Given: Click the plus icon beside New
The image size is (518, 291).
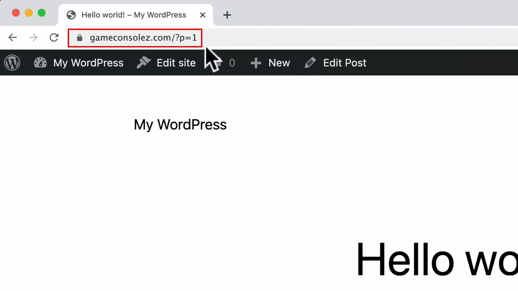Looking at the screenshot, I should coord(255,63).
